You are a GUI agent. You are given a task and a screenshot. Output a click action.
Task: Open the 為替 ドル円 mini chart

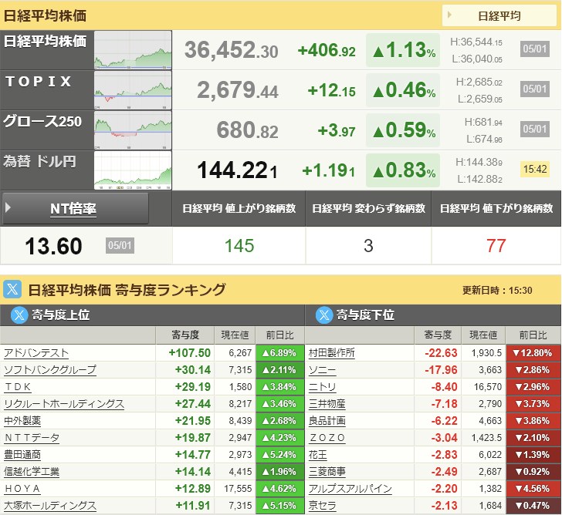[x=133, y=170]
